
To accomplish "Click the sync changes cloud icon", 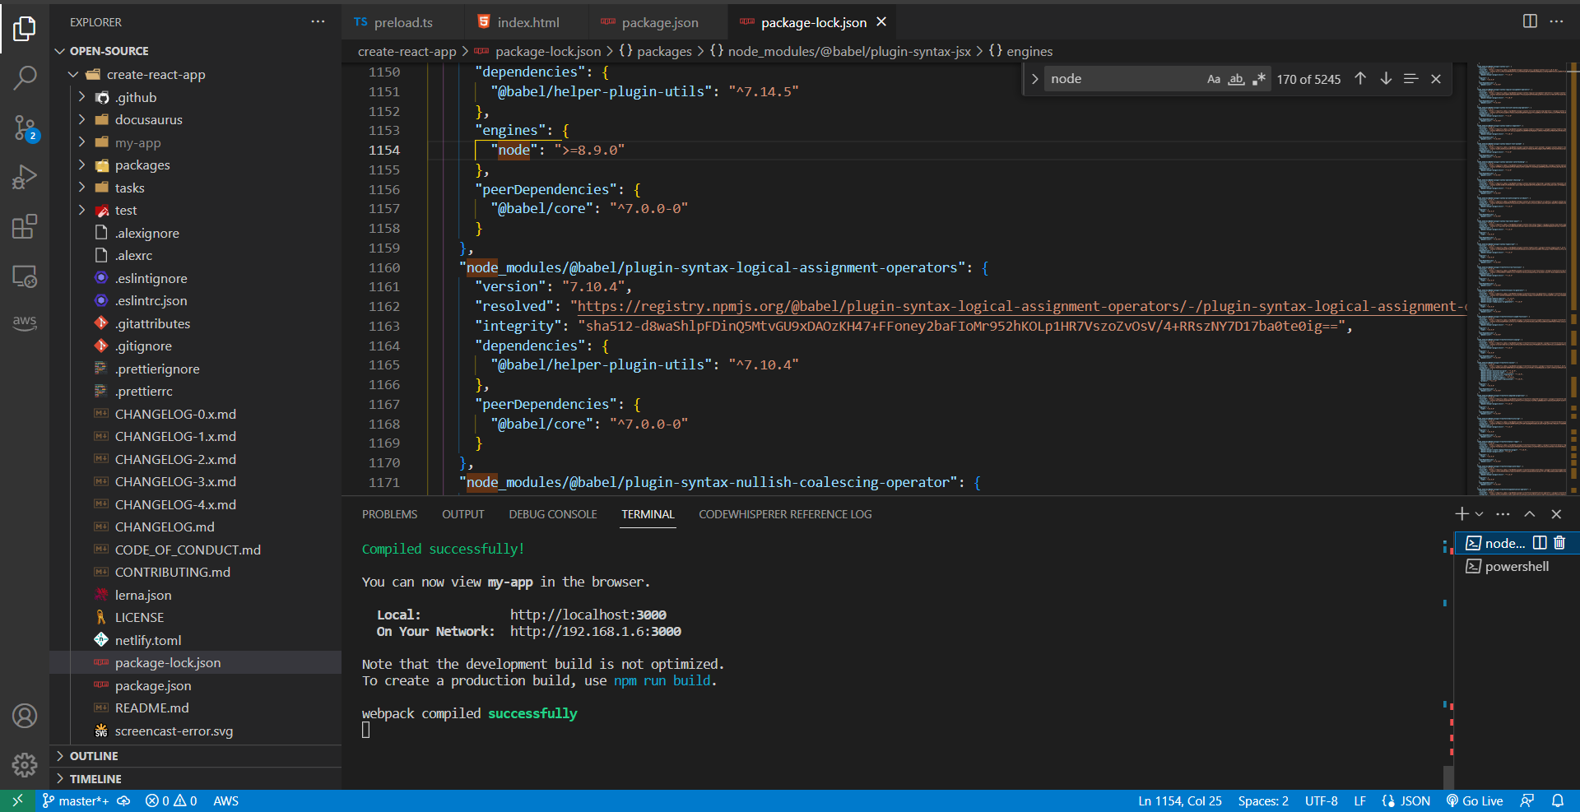I will [123, 800].
